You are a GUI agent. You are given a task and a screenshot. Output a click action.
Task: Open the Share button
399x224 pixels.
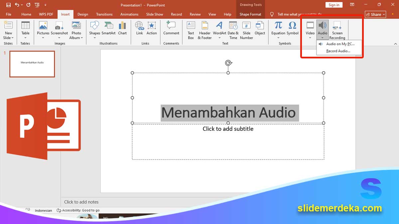375,14
